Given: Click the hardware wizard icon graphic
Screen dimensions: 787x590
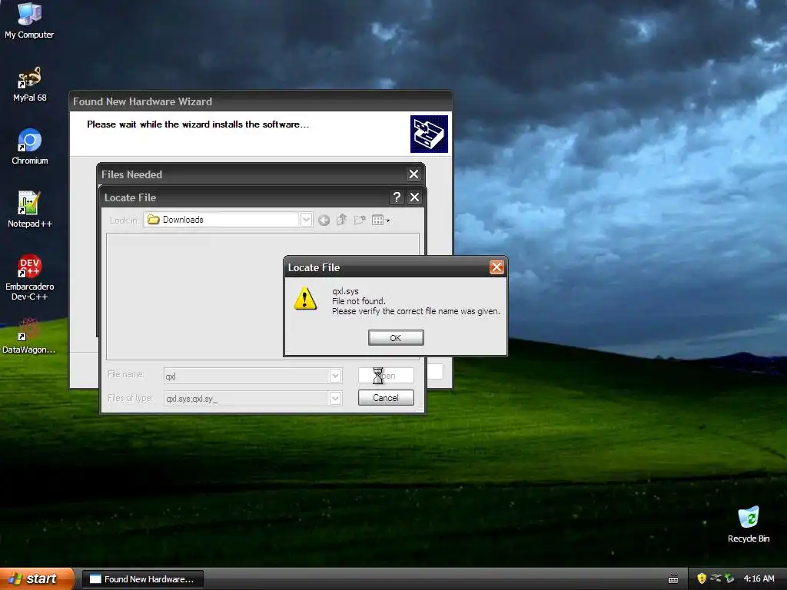Looking at the screenshot, I should click(x=429, y=134).
